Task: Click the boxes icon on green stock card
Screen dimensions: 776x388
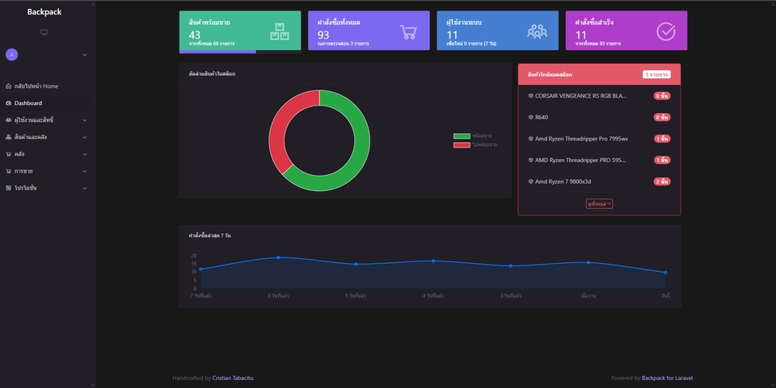Action: [x=279, y=31]
